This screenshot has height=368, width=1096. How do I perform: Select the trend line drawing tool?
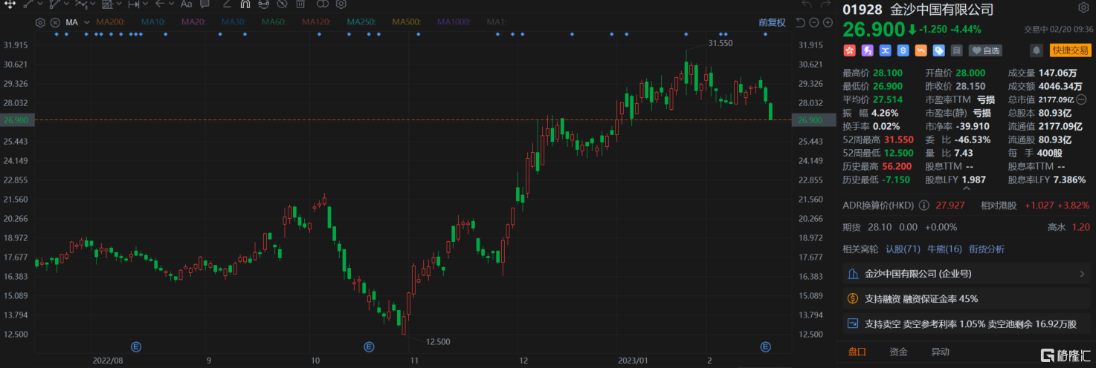pyautogui.click(x=28, y=4)
